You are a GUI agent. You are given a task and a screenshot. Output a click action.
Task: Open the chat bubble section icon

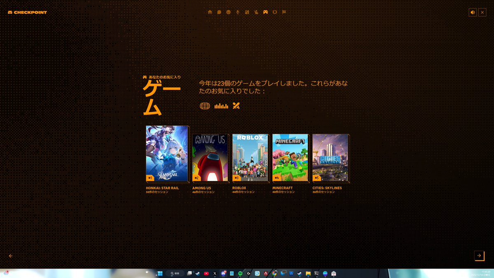click(x=219, y=12)
